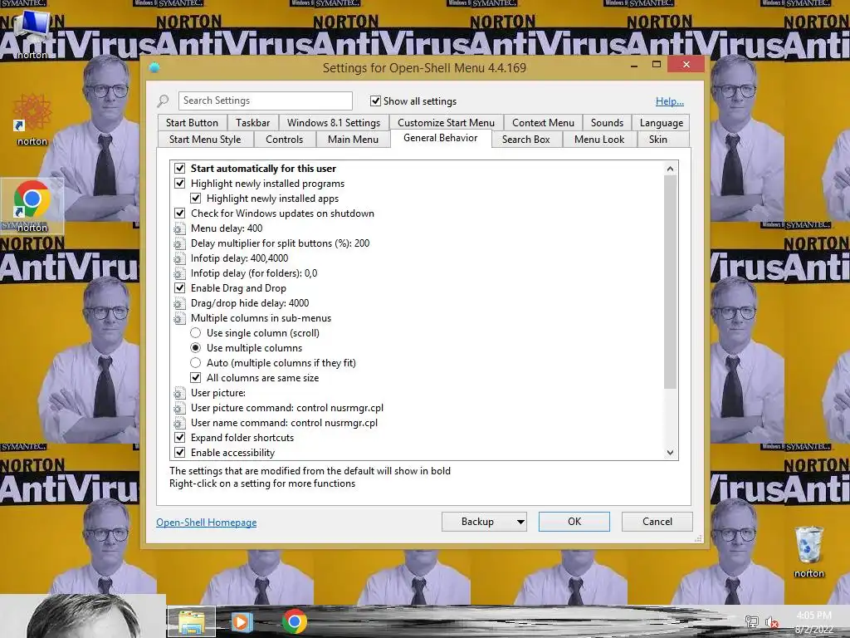Image resolution: width=850 pixels, height=638 pixels.
Task: Click the gear icon beside Drag/drop hide delay
Action: [179, 303]
